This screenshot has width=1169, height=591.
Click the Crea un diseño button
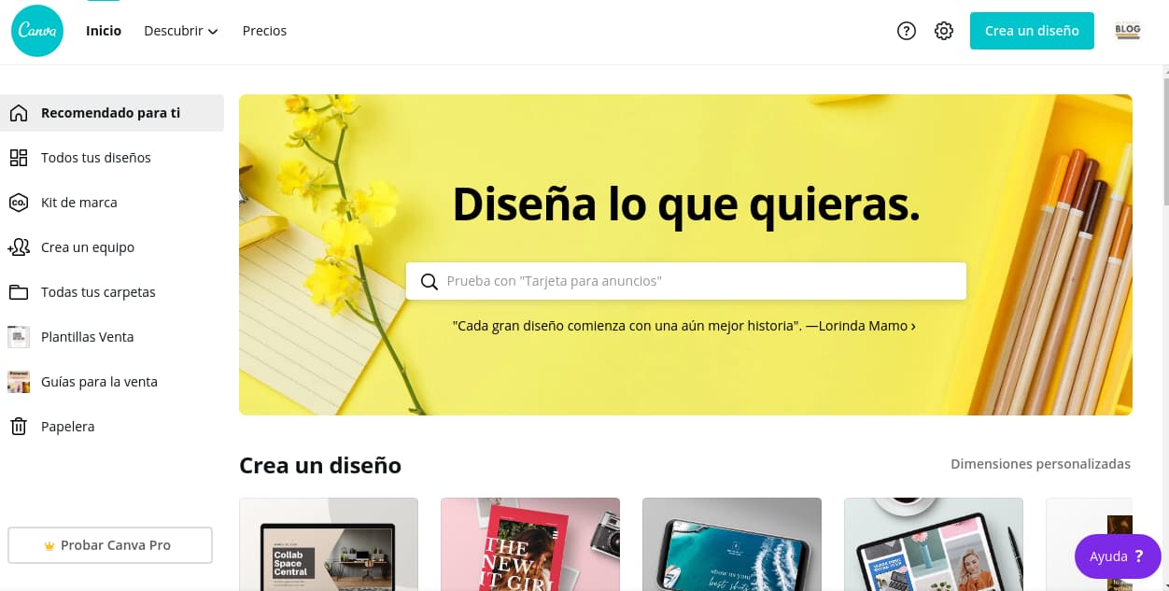(1032, 31)
